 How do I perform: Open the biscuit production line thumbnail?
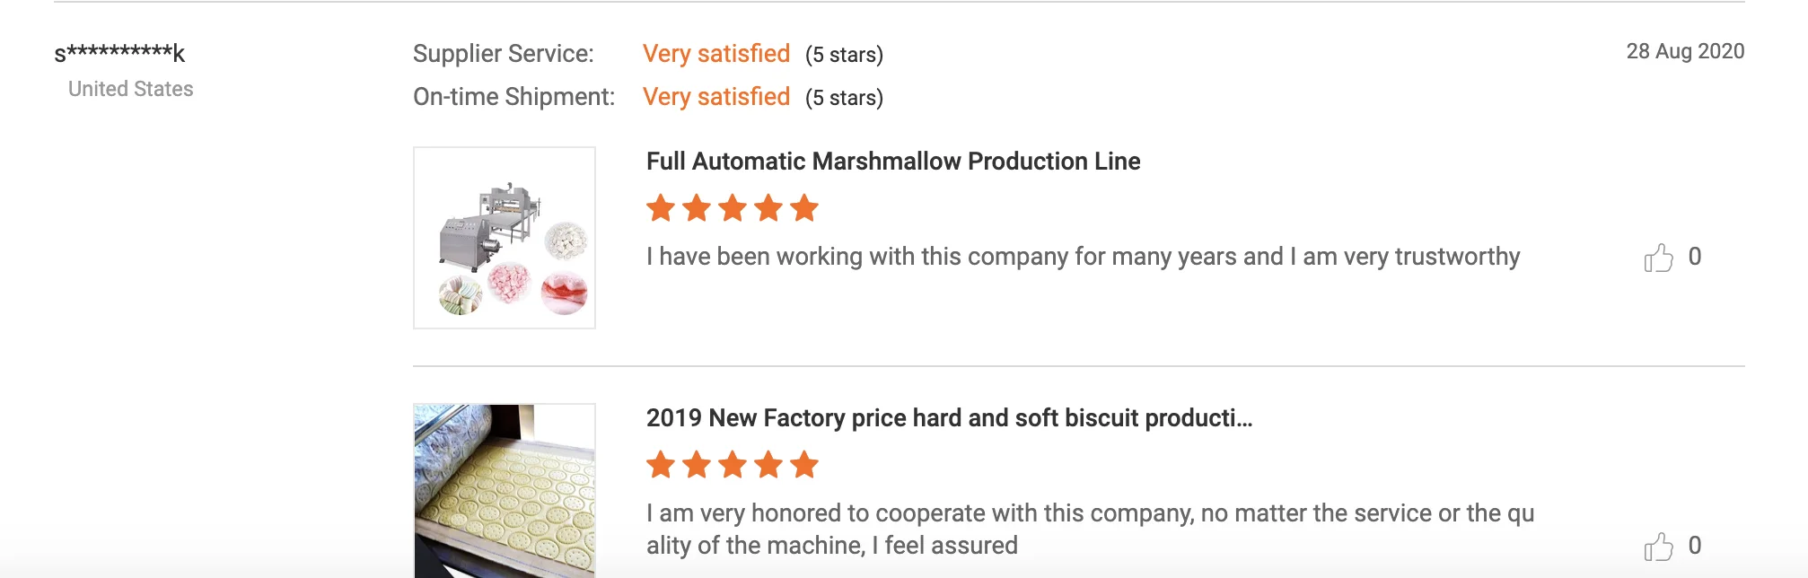click(505, 490)
